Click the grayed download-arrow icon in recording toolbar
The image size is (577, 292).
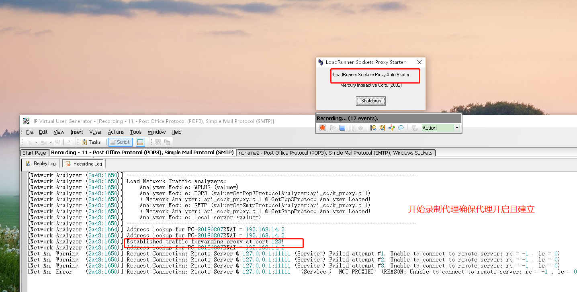[360, 128]
